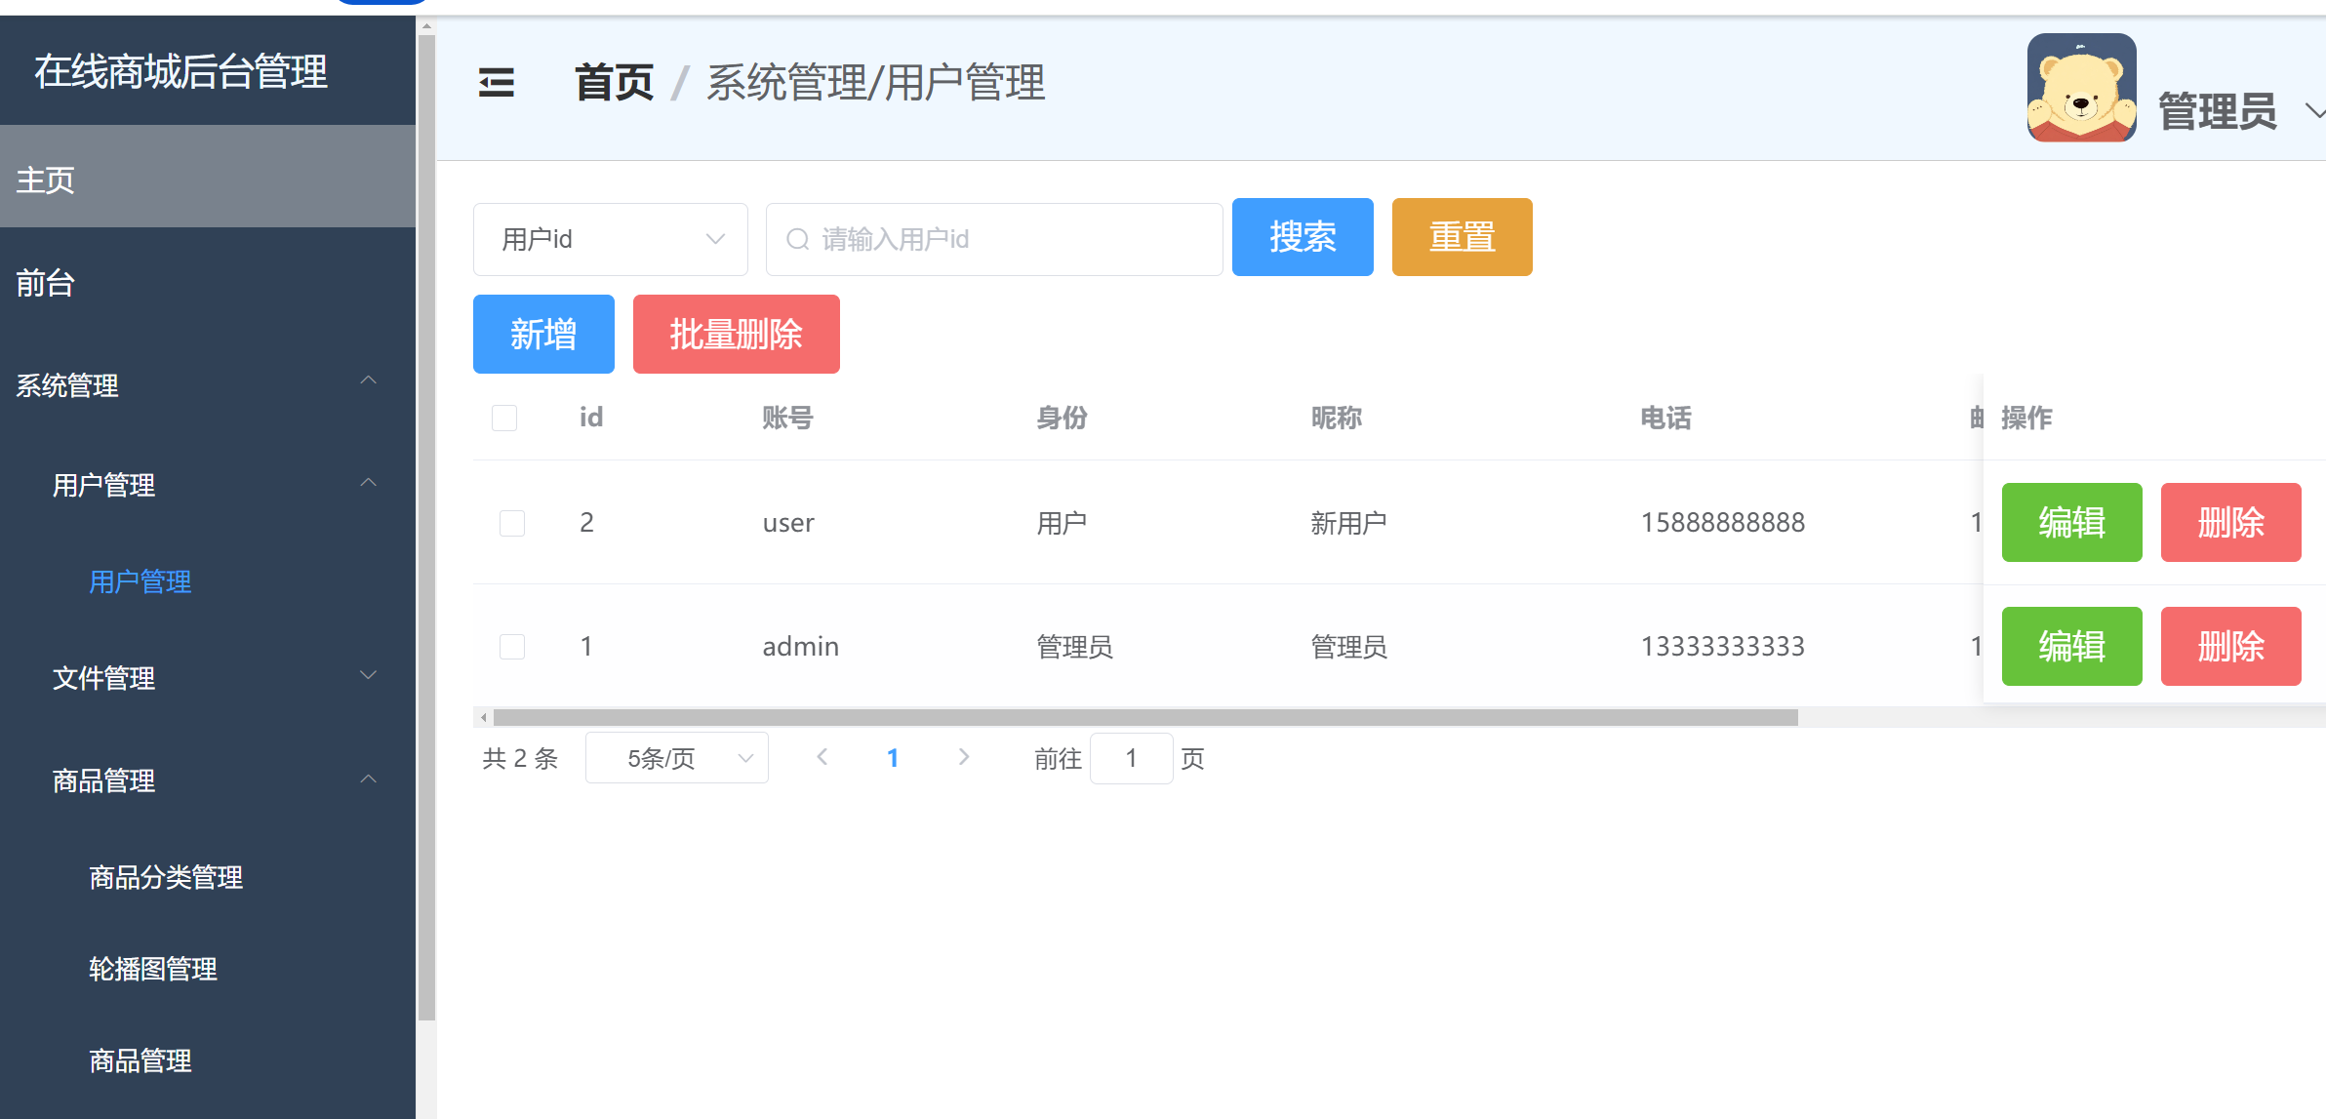Click the 重置 reset button

click(1462, 237)
